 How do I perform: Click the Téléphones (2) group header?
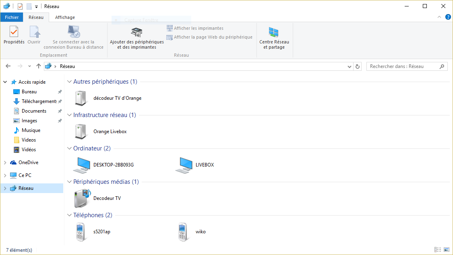coord(93,215)
